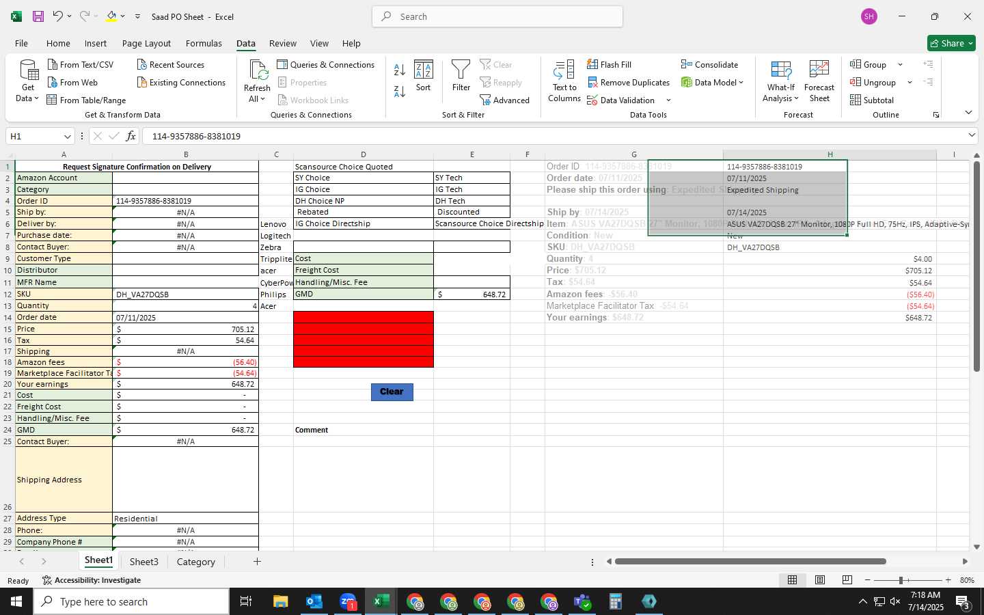The height and width of the screenshot is (615, 984).
Task: Choose From Web import
Action: [x=72, y=82]
